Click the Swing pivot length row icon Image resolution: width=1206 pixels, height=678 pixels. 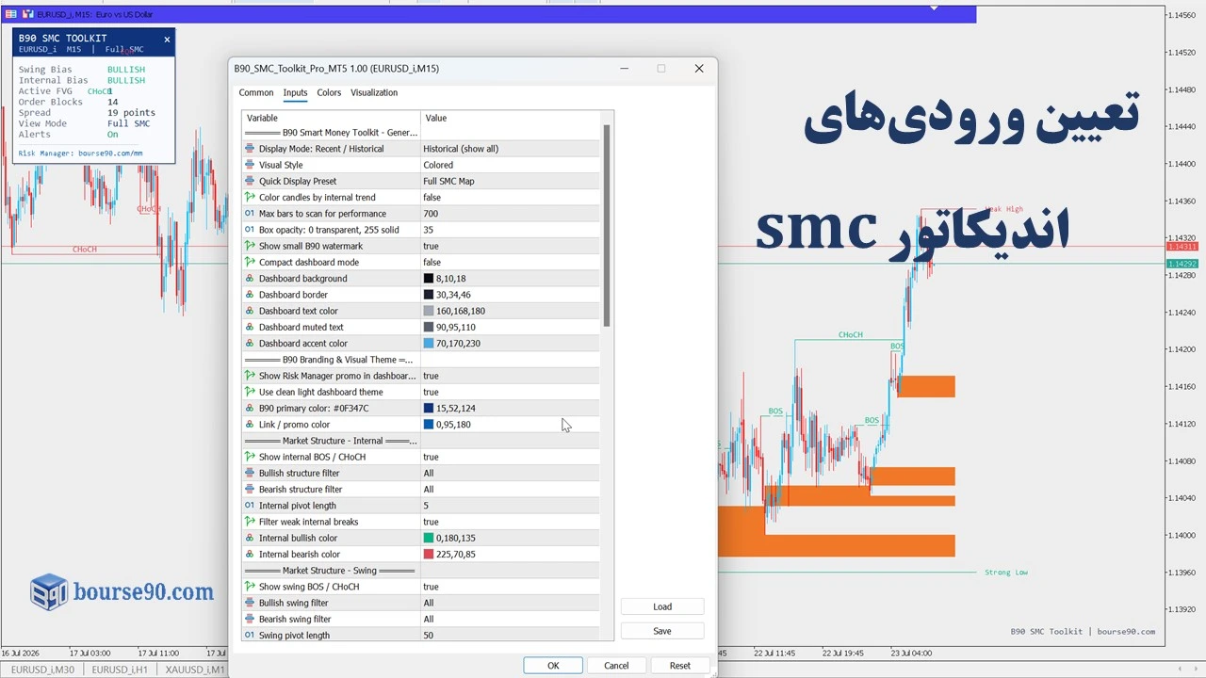coord(250,636)
